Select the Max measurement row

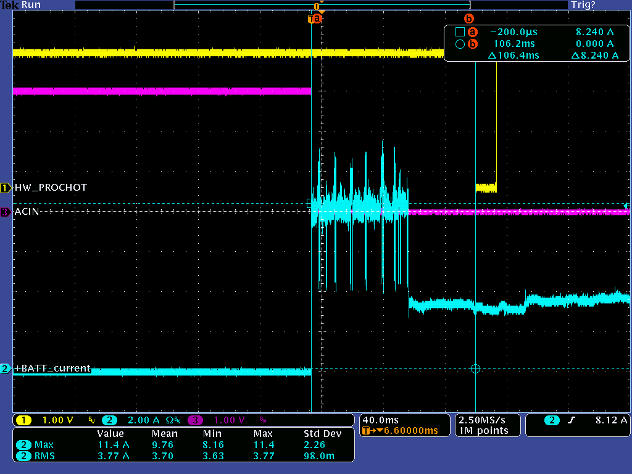coord(183,444)
